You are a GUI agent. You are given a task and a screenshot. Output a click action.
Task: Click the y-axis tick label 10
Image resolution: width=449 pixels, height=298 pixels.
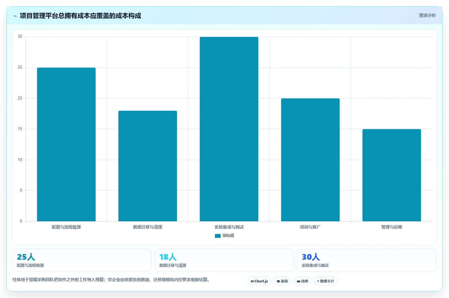pos(20,160)
